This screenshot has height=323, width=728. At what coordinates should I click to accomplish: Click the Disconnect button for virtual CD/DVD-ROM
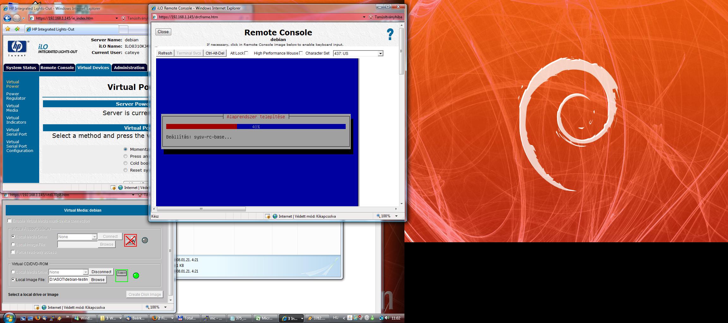click(101, 272)
